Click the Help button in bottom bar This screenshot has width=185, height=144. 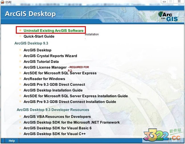click(x=12, y=141)
